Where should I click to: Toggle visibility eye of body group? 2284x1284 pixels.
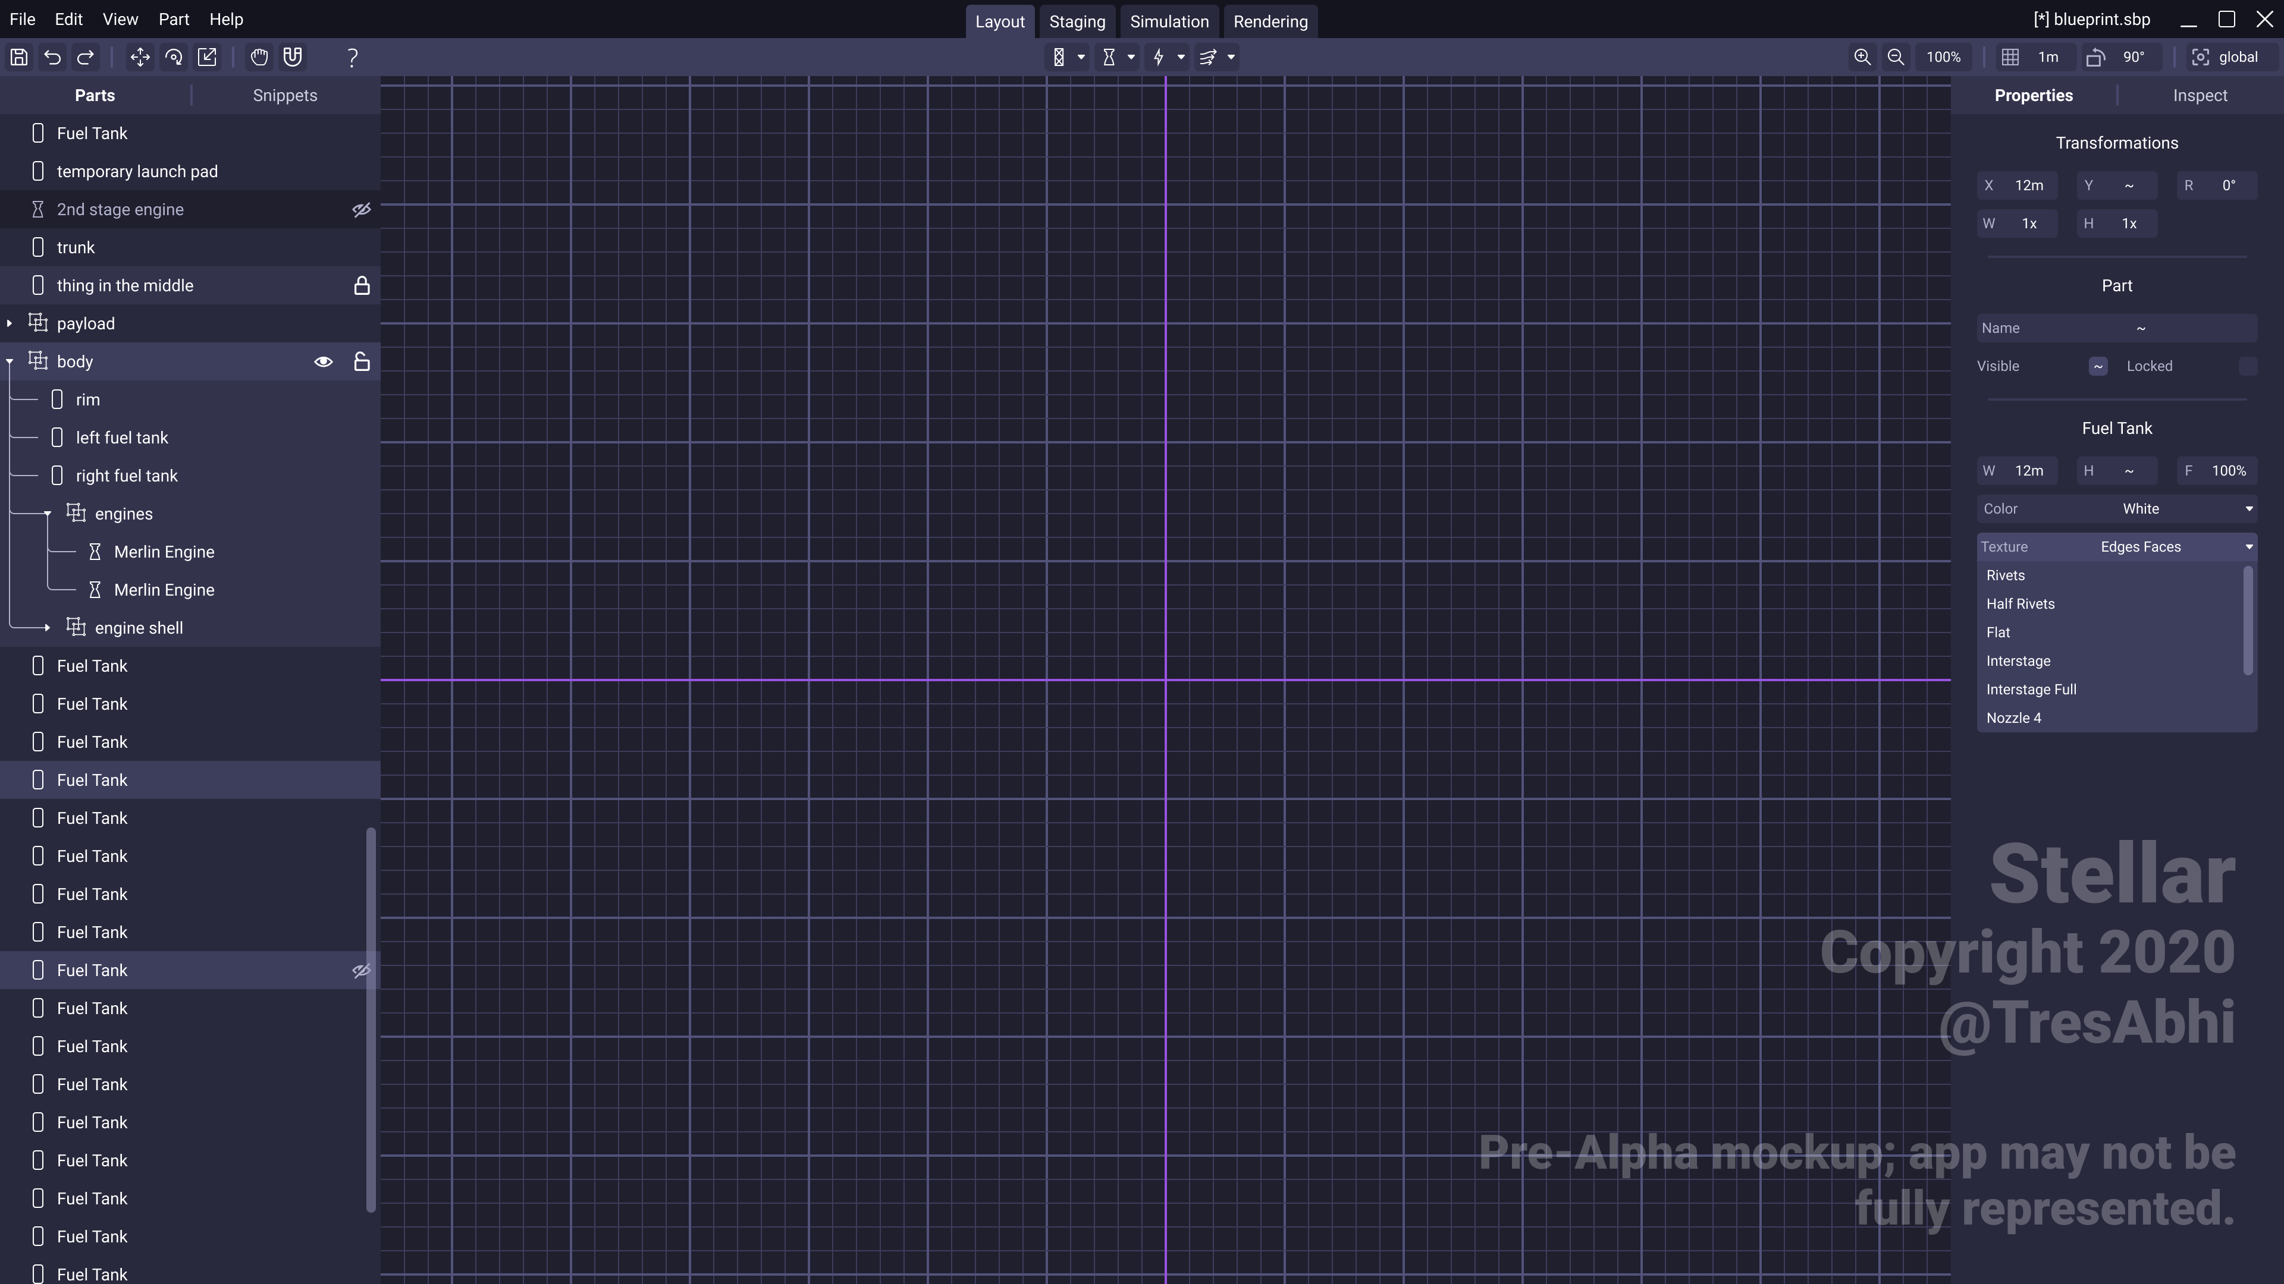click(324, 361)
